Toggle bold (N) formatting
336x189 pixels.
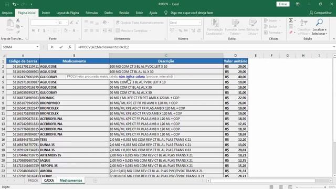33,30
